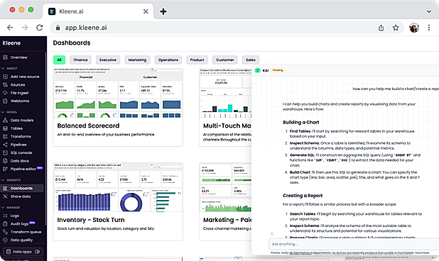Click the KAI assistant avatar icon

tap(257, 70)
